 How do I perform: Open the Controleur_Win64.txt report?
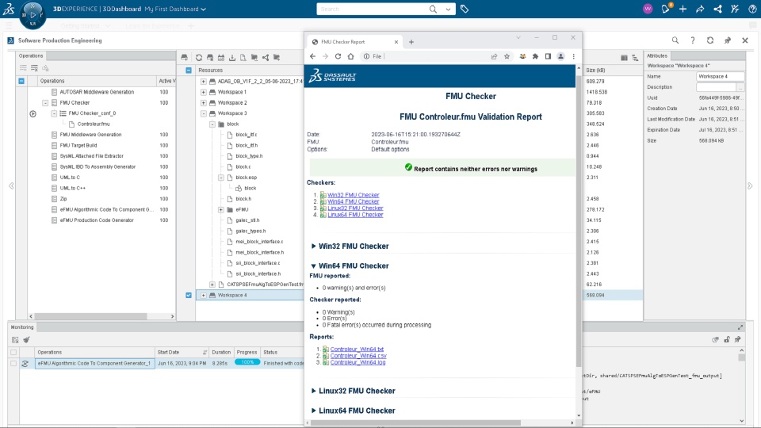357,349
